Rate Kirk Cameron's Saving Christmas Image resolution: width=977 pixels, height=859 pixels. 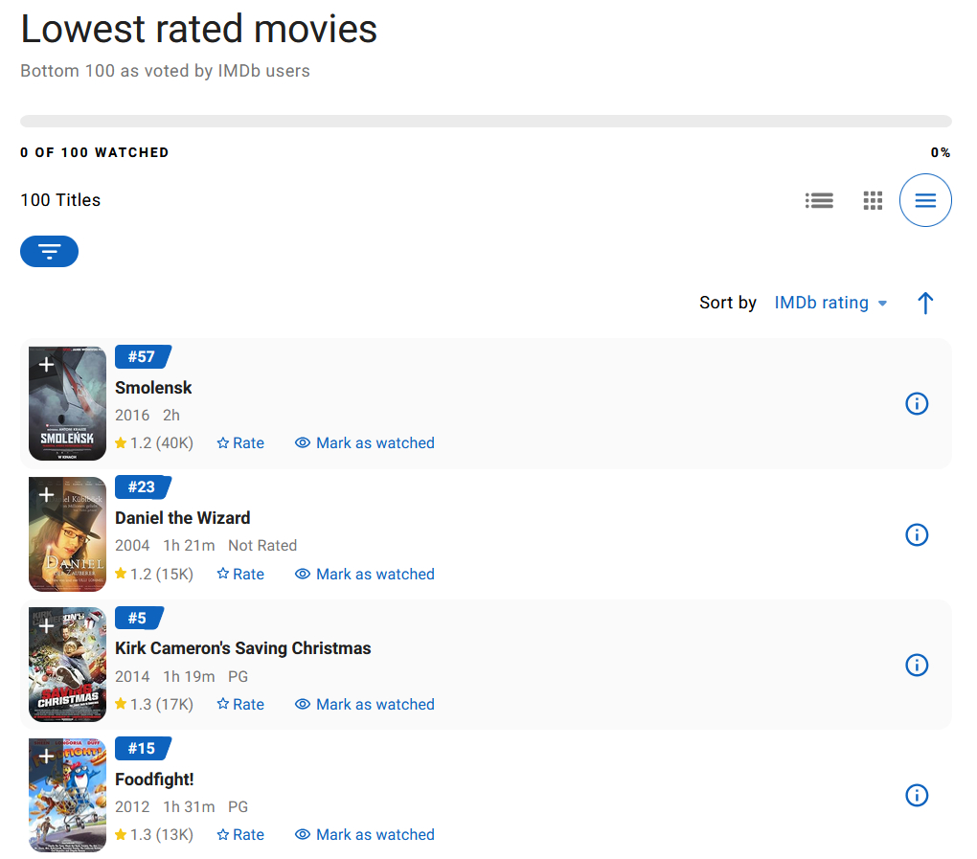coord(240,705)
